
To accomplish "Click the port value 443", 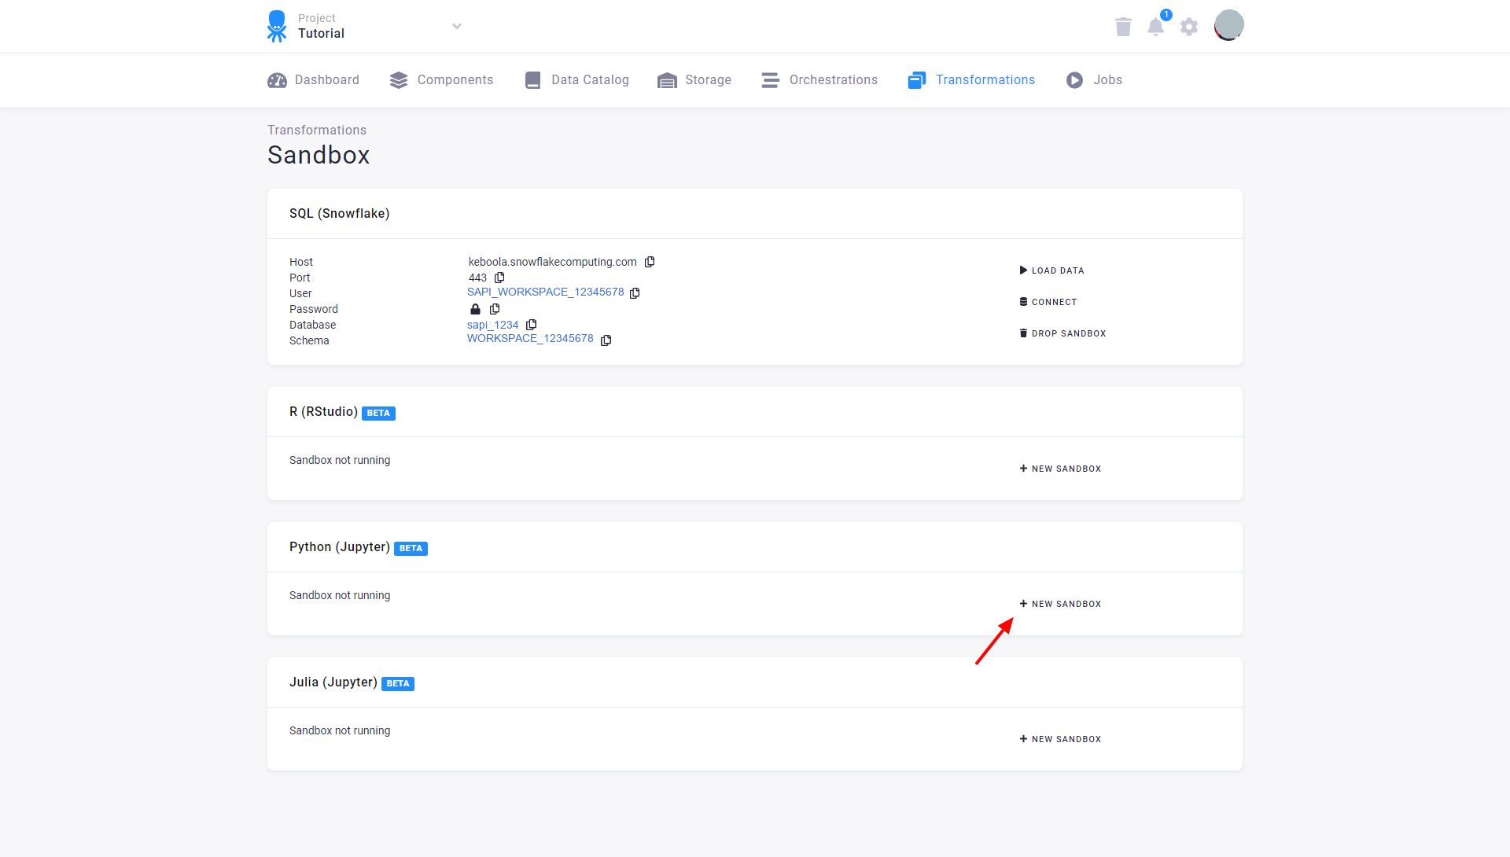I will pos(477,278).
